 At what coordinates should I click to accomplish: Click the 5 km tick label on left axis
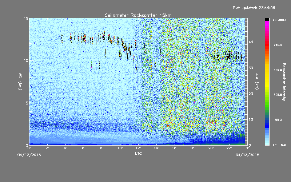click(x=27, y=103)
